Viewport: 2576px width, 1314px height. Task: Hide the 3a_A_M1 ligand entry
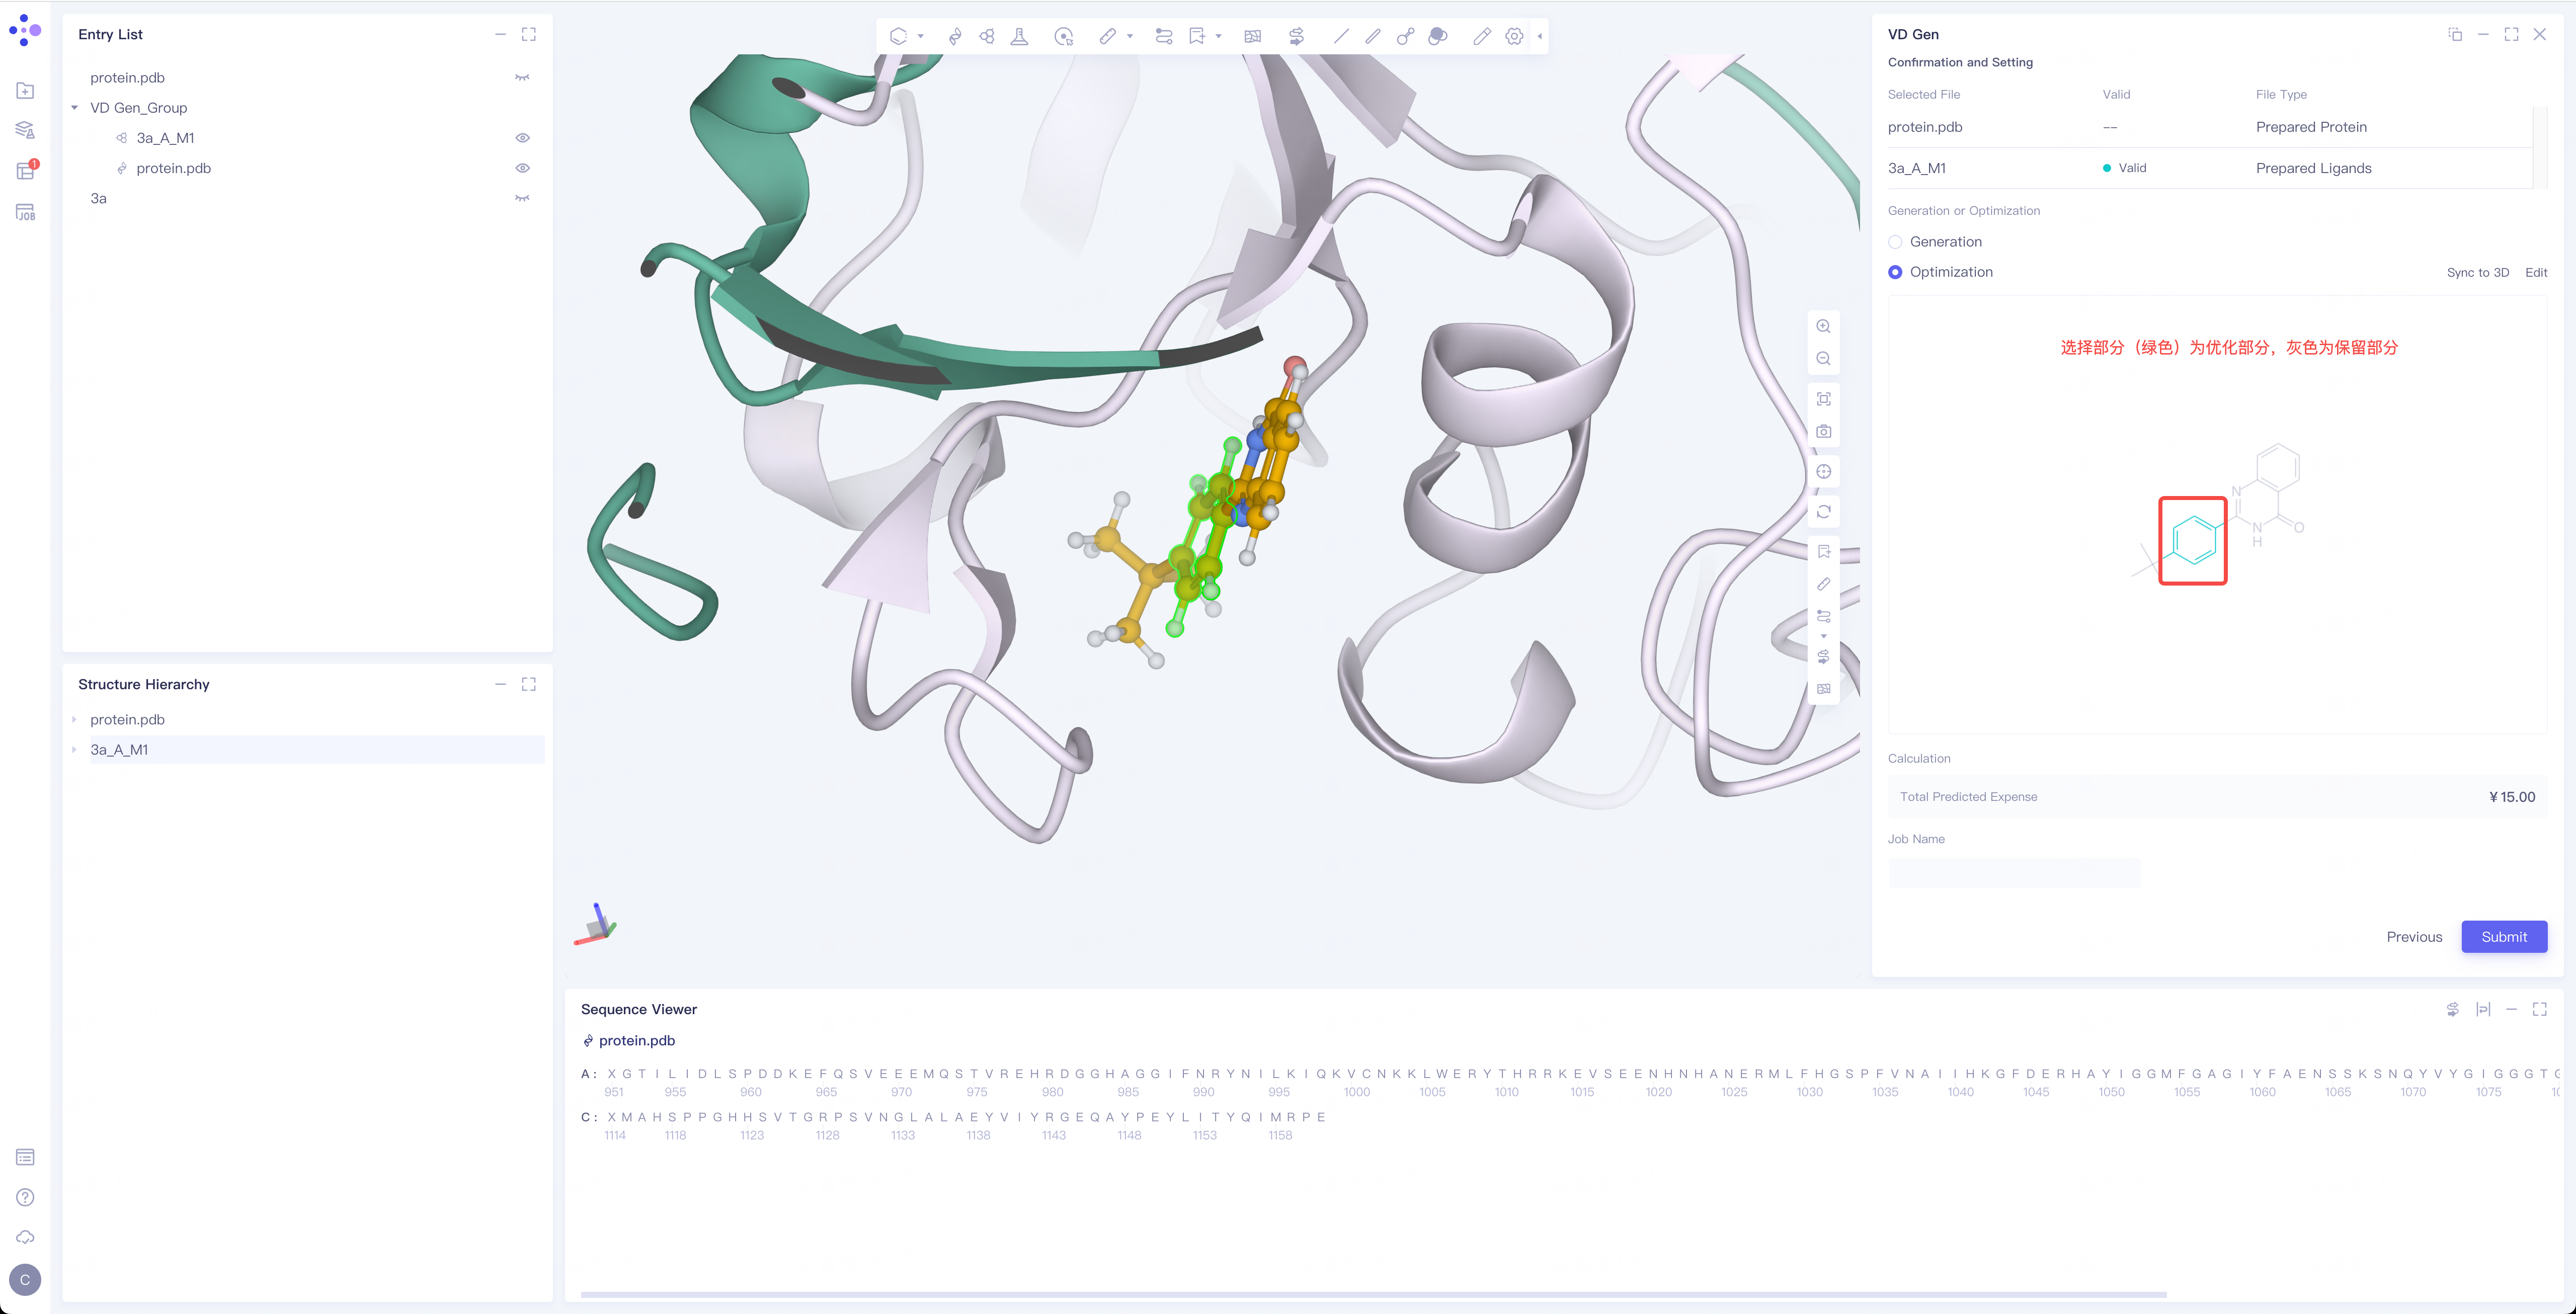(522, 138)
